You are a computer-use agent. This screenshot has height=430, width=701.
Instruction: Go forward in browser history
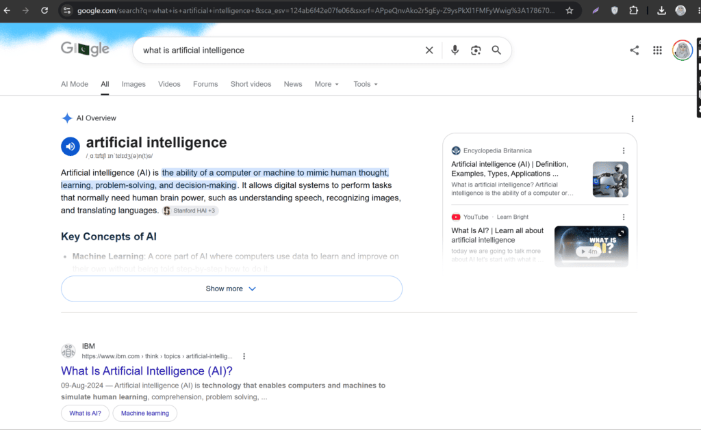[25, 10]
